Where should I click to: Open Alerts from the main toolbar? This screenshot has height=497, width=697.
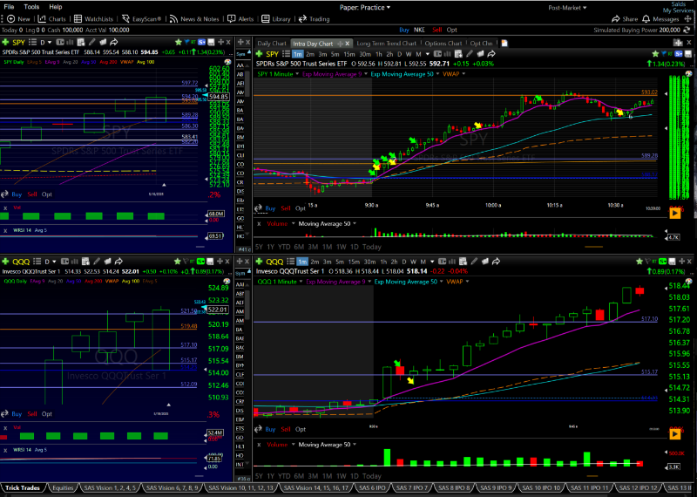coord(240,18)
